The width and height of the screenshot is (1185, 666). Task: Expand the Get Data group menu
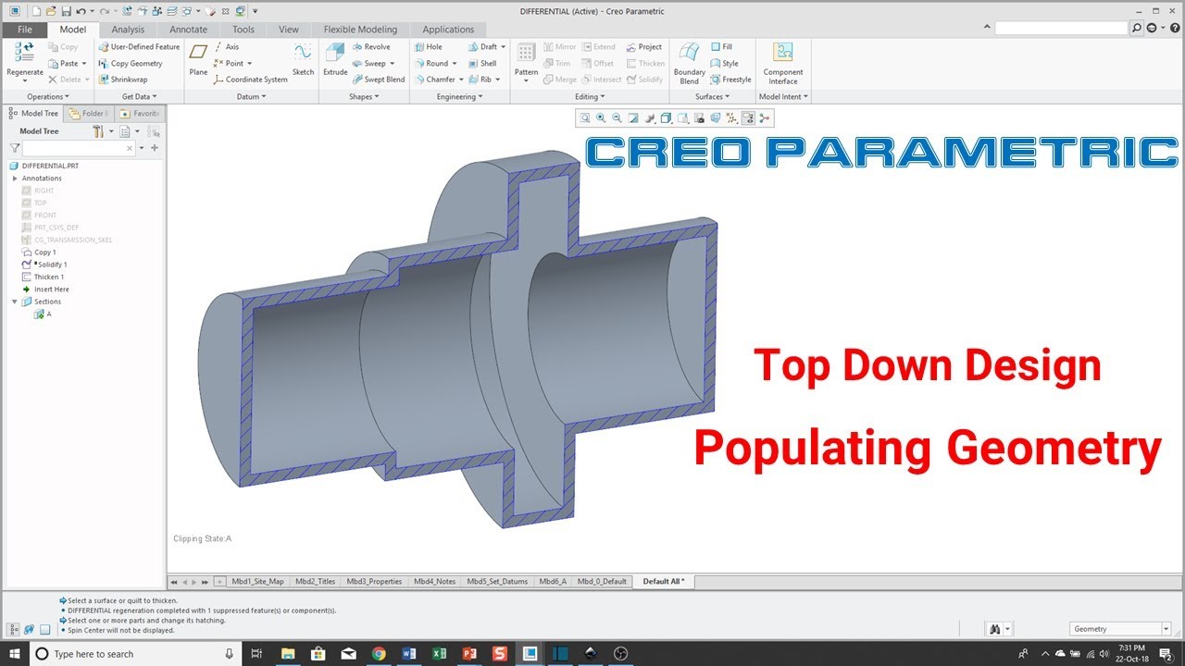140,96
